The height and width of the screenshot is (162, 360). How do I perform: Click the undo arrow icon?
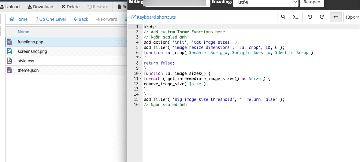310,17
